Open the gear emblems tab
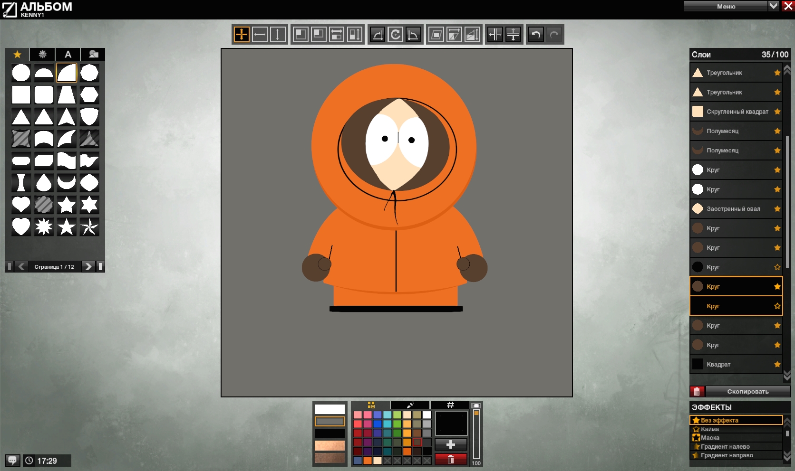 tap(42, 54)
